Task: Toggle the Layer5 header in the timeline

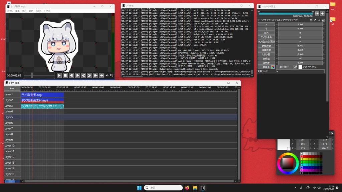Action: click(x=12, y=117)
